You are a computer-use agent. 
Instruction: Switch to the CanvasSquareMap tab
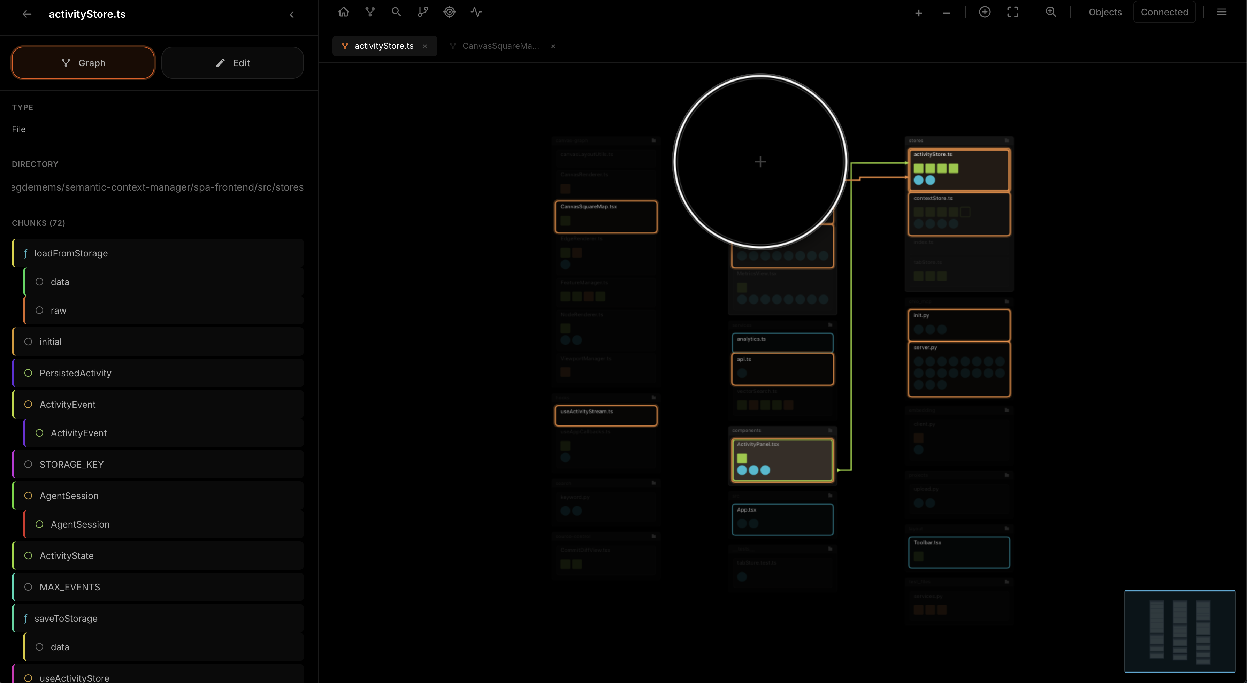500,46
